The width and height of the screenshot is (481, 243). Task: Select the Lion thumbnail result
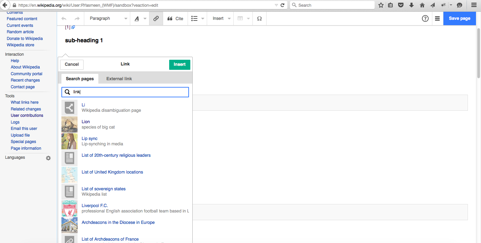coord(69,125)
